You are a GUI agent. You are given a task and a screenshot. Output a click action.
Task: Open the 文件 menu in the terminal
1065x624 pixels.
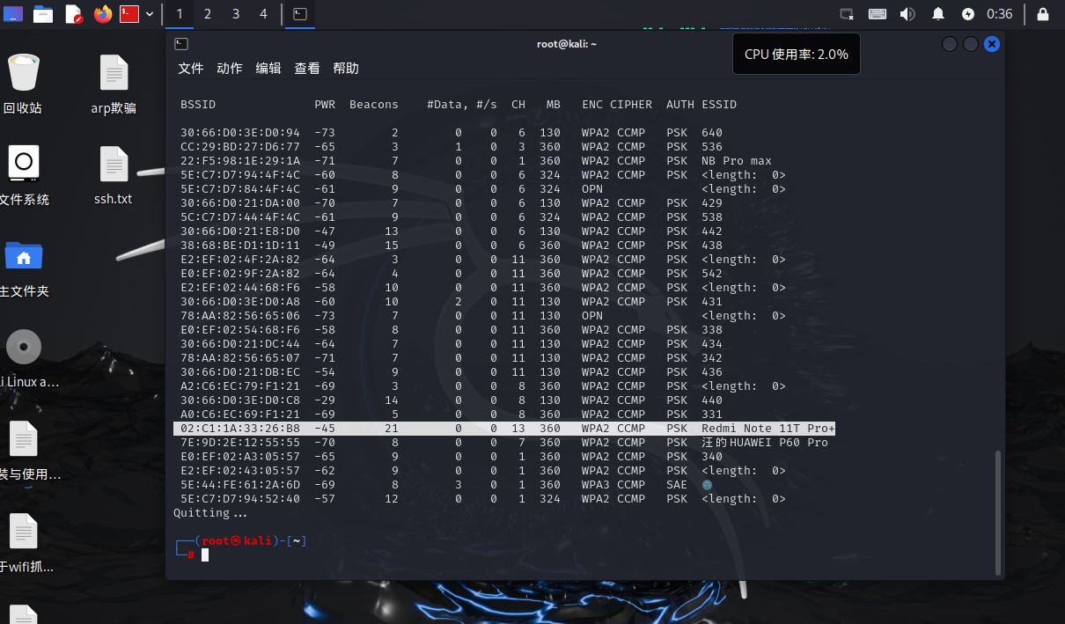[x=190, y=68]
